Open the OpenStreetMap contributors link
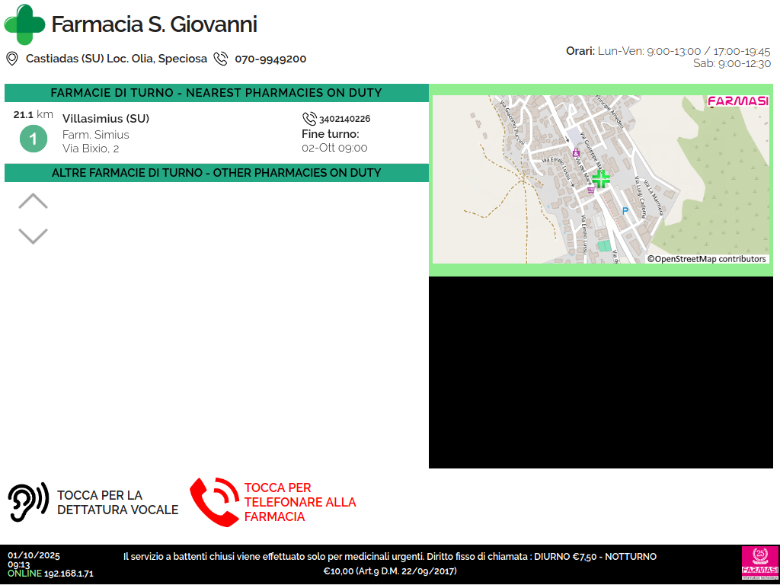Image resolution: width=780 pixels, height=585 pixels. click(x=707, y=259)
